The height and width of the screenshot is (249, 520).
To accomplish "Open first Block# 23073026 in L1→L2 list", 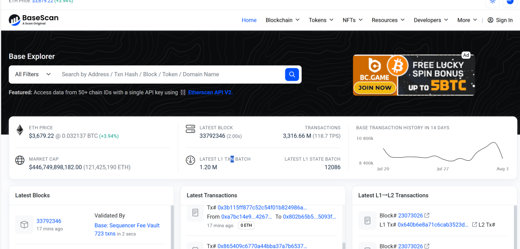I will tap(410, 216).
